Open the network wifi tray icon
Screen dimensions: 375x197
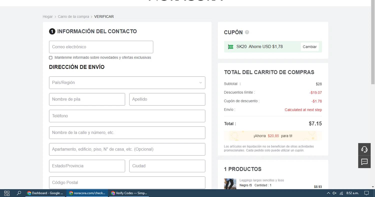coord(341,193)
